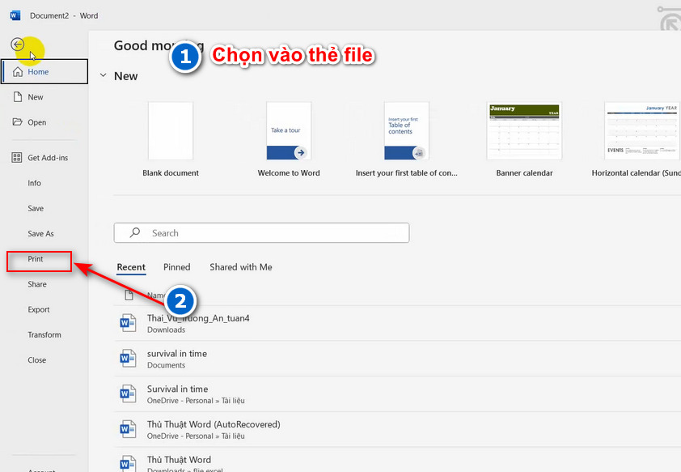Select the Recent tab
Viewport: 681px width, 472px height.
pos(131,267)
